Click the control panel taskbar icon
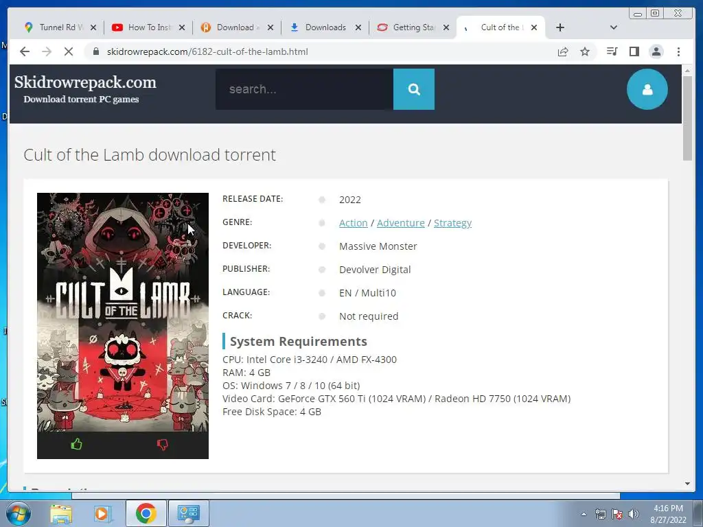703x527 pixels. (x=188, y=513)
